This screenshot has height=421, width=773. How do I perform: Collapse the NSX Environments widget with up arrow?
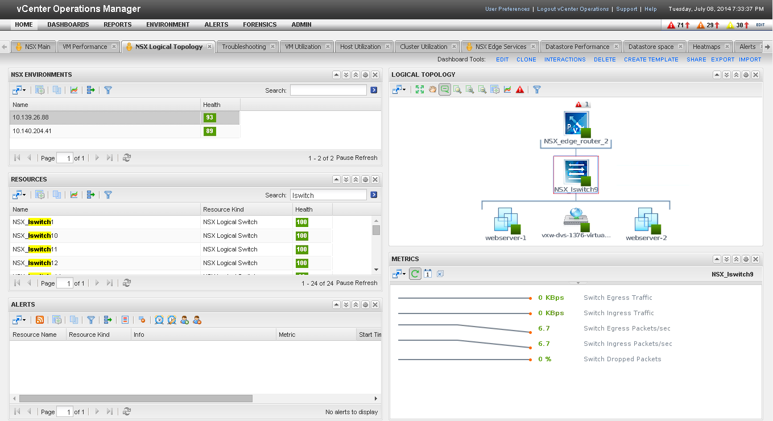point(336,75)
